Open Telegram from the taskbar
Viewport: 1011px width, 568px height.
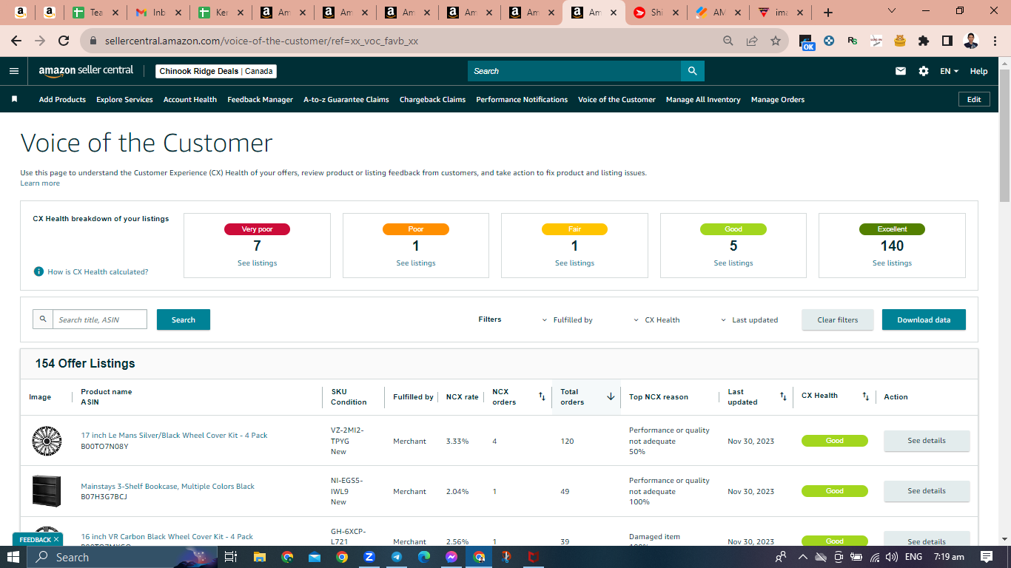pyautogui.click(x=397, y=557)
